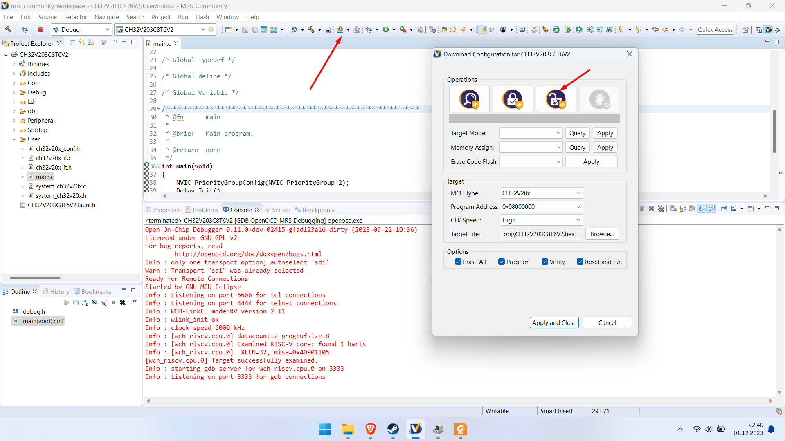Open File Explorer from the taskbar

tap(348, 429)
